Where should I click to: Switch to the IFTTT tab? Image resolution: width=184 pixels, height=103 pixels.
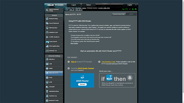click(x=131, y=14)
